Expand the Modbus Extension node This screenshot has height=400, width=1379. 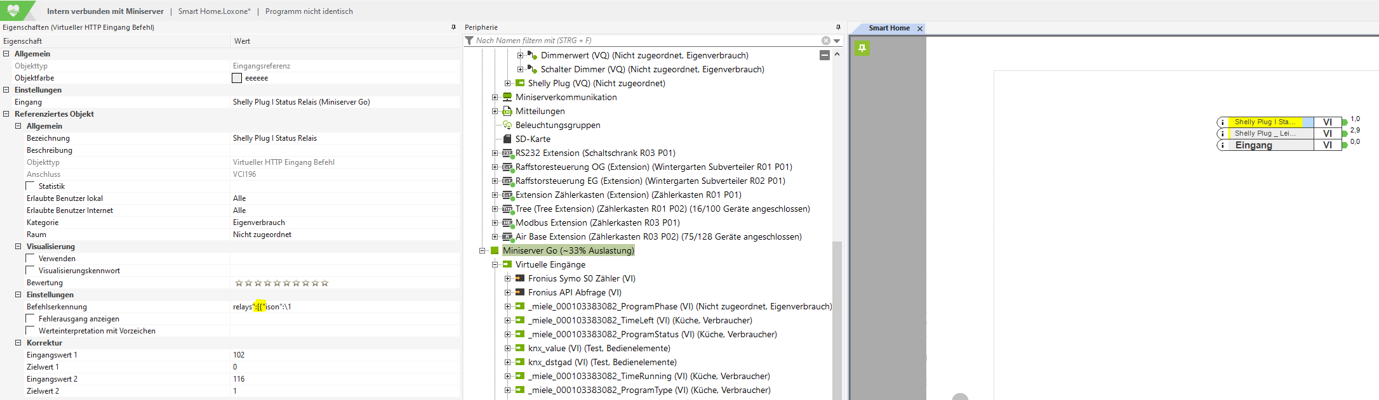pyautogui.click(x=495, y=223)
